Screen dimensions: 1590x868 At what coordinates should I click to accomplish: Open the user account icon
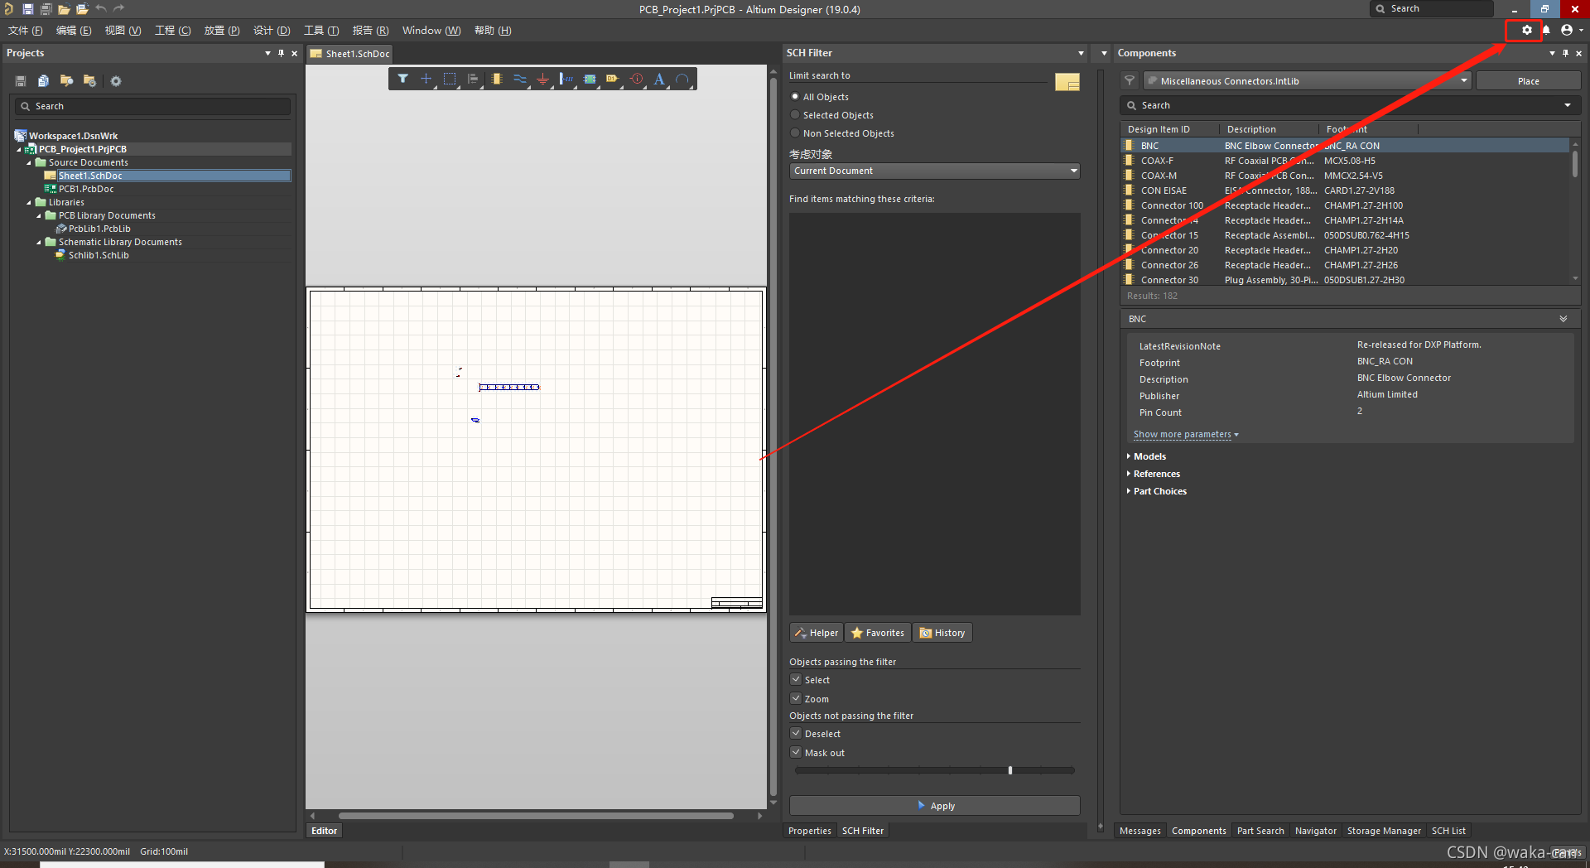[x=1567, y=30]
